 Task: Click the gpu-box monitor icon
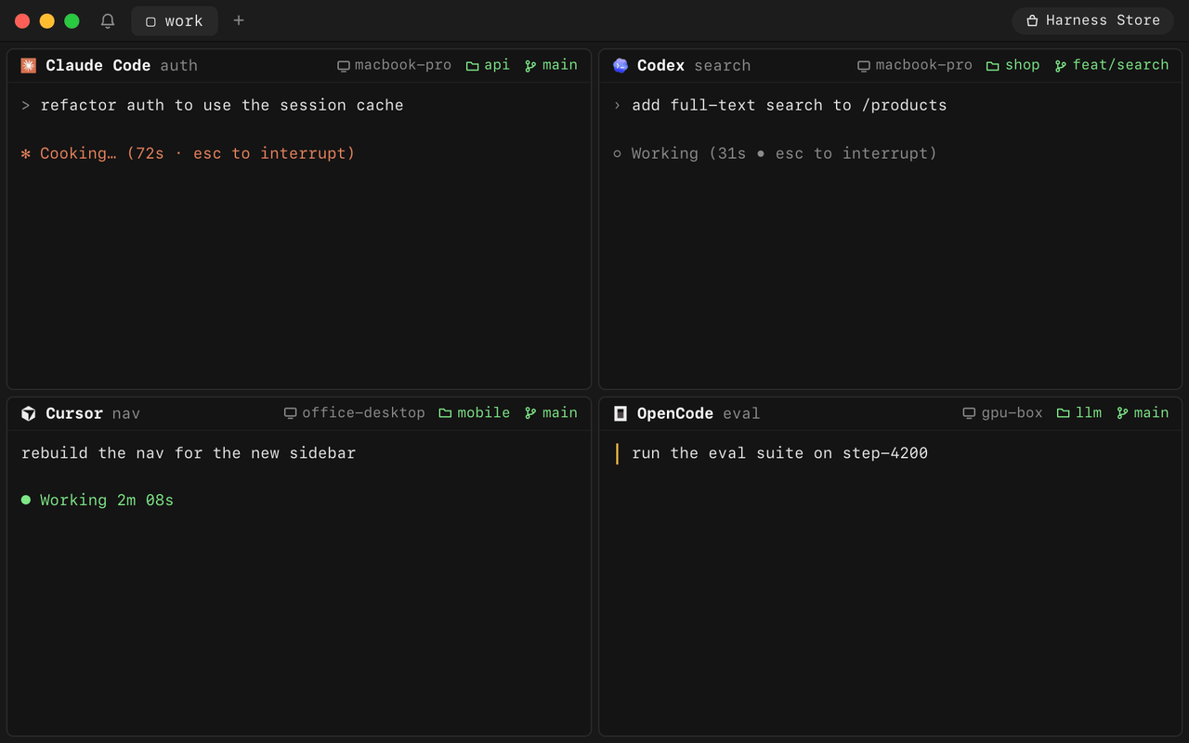click(x=969, y=413)
